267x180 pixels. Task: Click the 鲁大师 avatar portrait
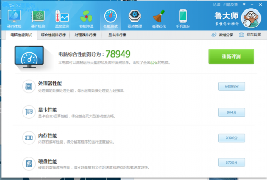point(251,18)
